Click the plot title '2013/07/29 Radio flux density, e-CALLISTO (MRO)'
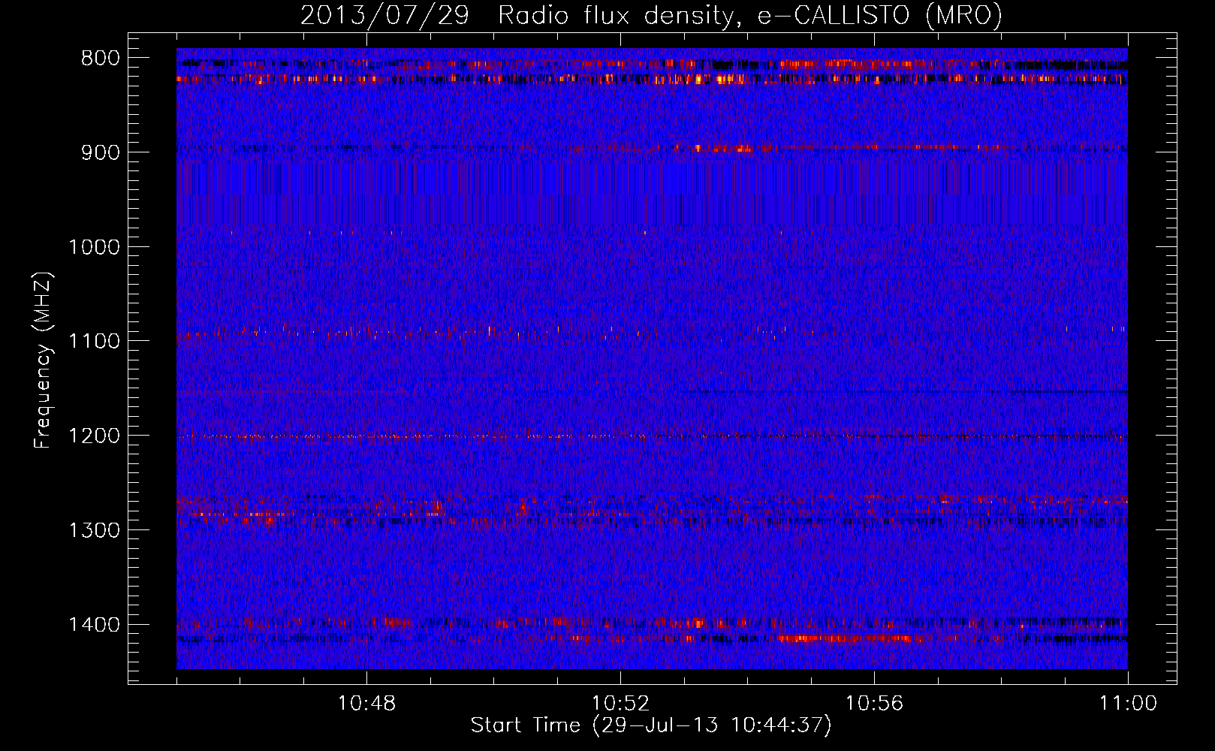The image size is (1215, 751). coord(651,15)
